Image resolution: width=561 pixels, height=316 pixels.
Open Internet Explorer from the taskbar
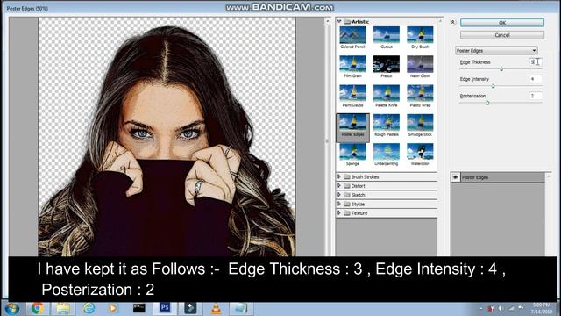(x=89, y=308)
